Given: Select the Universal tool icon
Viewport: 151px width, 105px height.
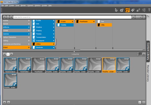Looking at the screenshot, I should (x=122, y=10).
